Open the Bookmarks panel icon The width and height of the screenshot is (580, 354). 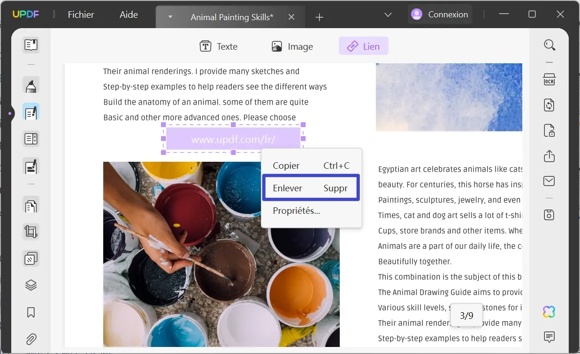(31, 312)
